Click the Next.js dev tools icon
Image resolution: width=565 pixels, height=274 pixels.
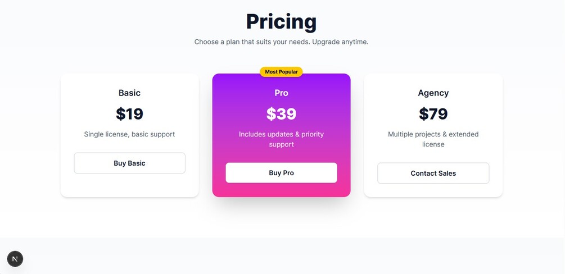[x=15, y=259]
